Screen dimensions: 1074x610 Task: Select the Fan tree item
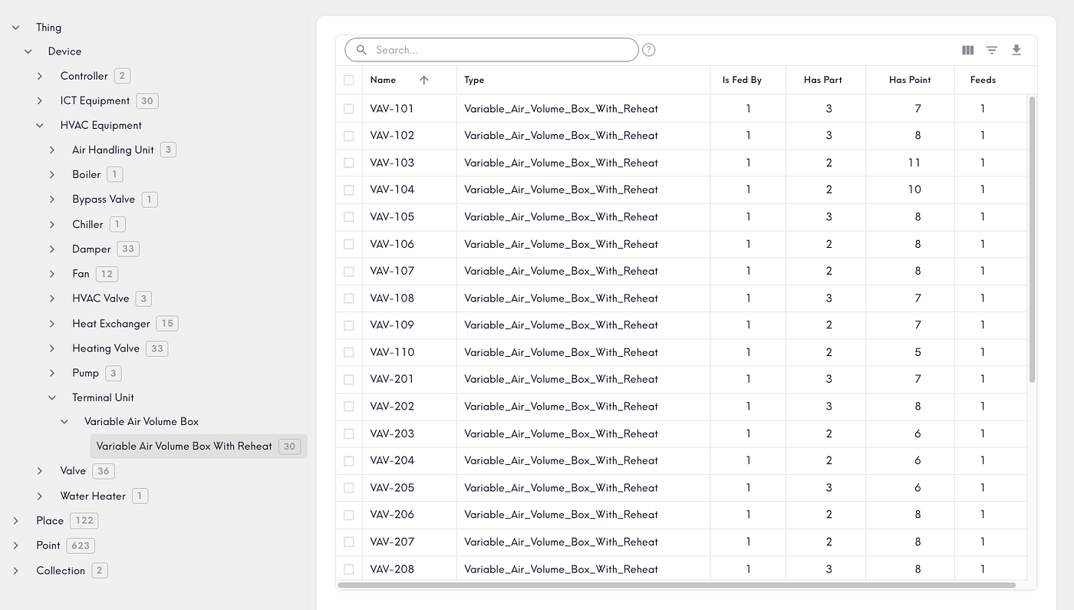click(x=81, y=273)
